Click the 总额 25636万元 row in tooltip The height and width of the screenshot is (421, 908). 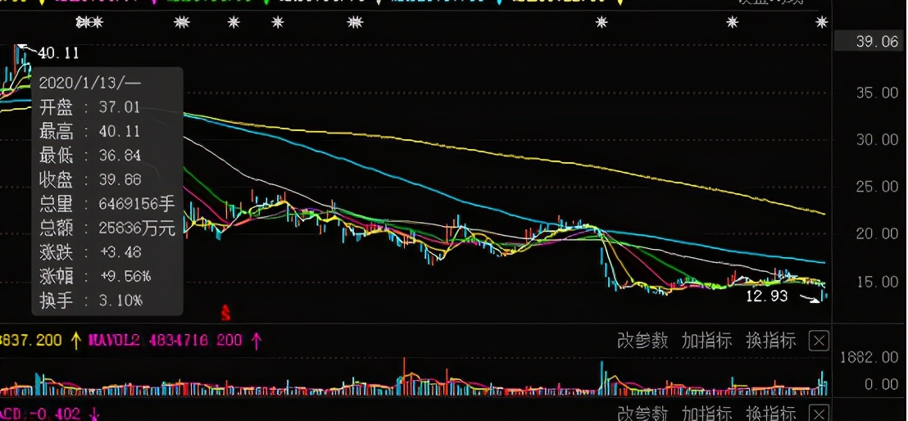[x=107, y=229]
